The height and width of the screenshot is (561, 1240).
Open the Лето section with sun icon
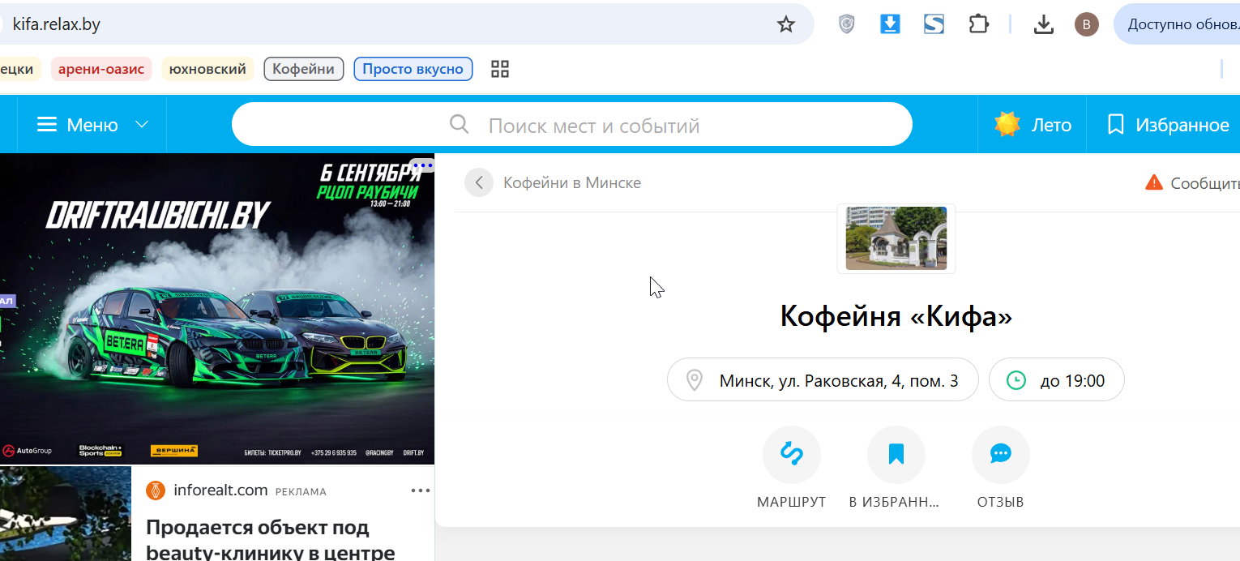1033,125
